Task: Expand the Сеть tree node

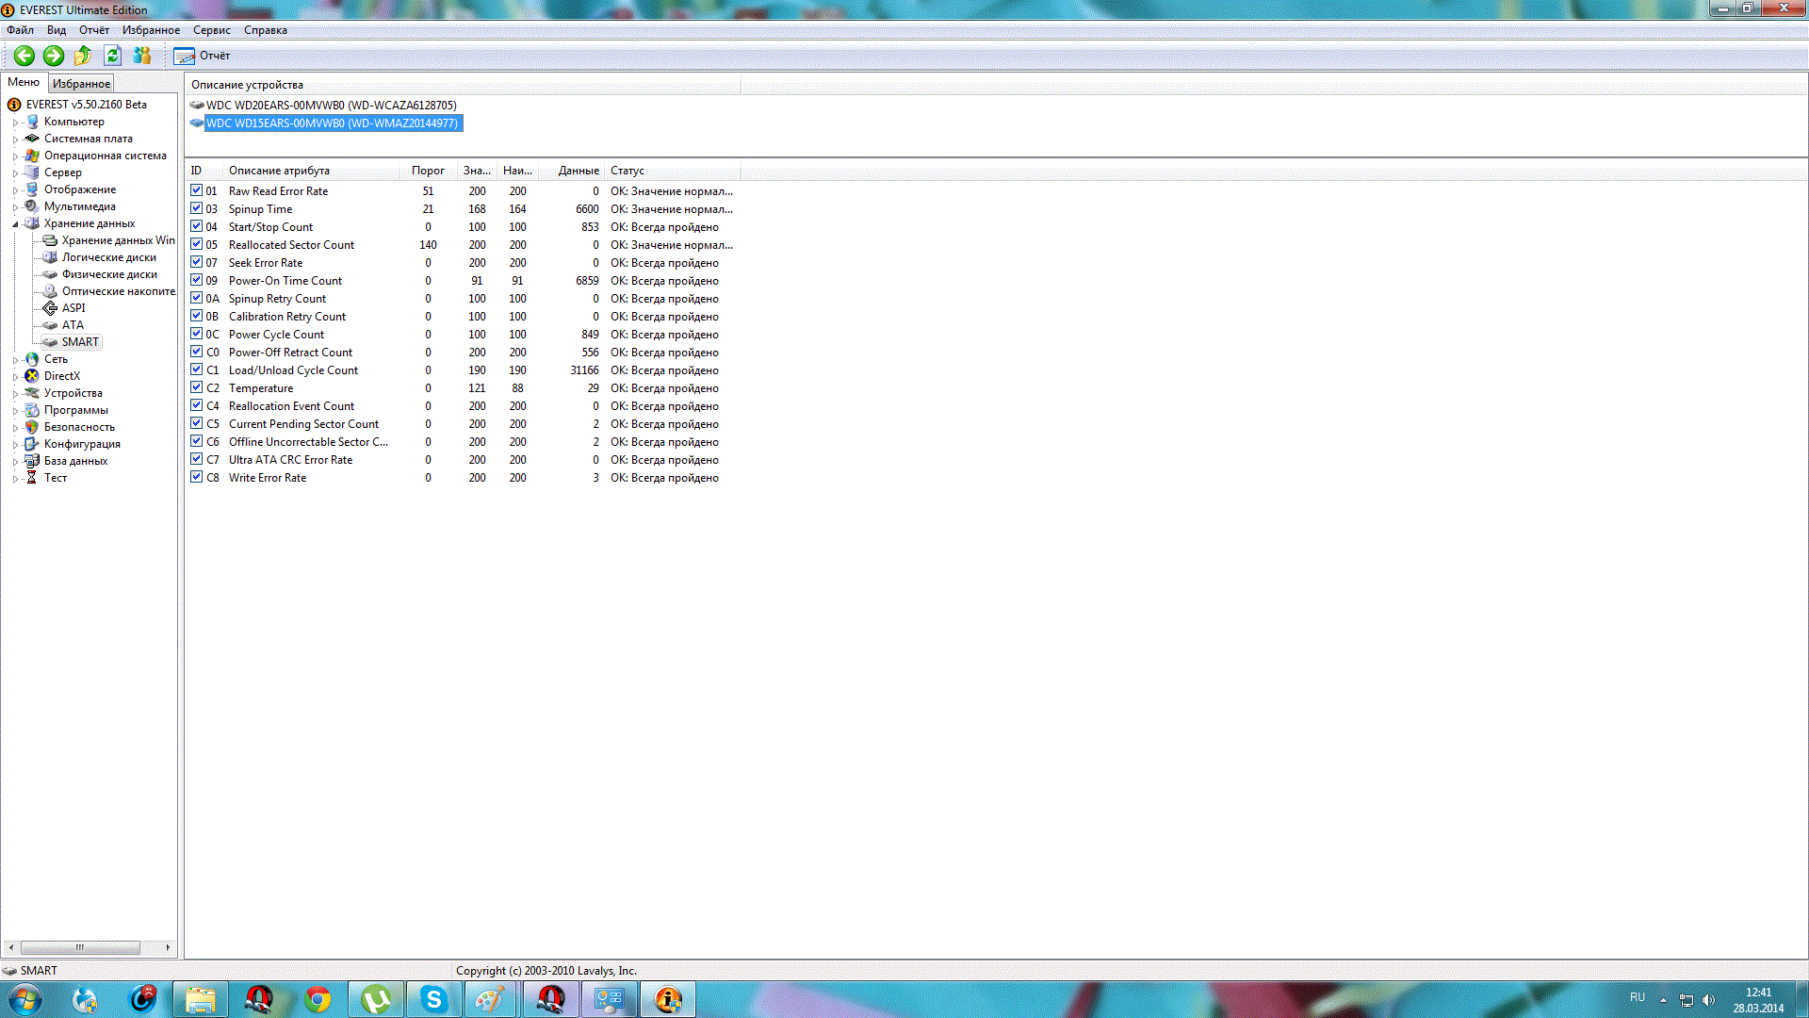Action: point(15,360)
